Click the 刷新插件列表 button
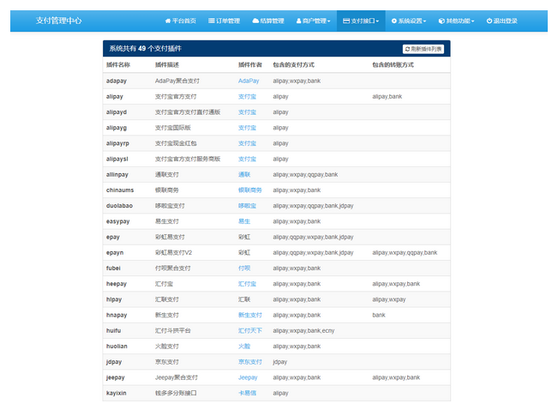Viewport: 558px width, 416px height. tap(423, 50)
